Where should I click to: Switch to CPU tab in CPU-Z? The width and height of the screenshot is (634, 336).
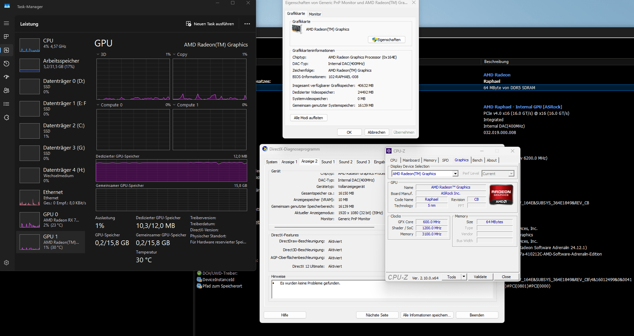tap(394, 160)
